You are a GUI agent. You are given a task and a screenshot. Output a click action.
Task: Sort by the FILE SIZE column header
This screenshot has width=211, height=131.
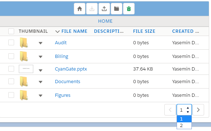[x=144, y=31]
